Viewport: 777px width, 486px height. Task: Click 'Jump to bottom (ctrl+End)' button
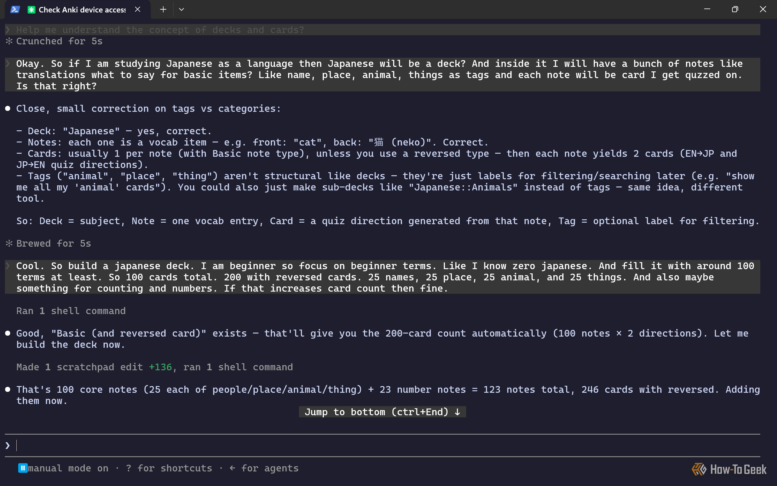[x=382, y=412]
